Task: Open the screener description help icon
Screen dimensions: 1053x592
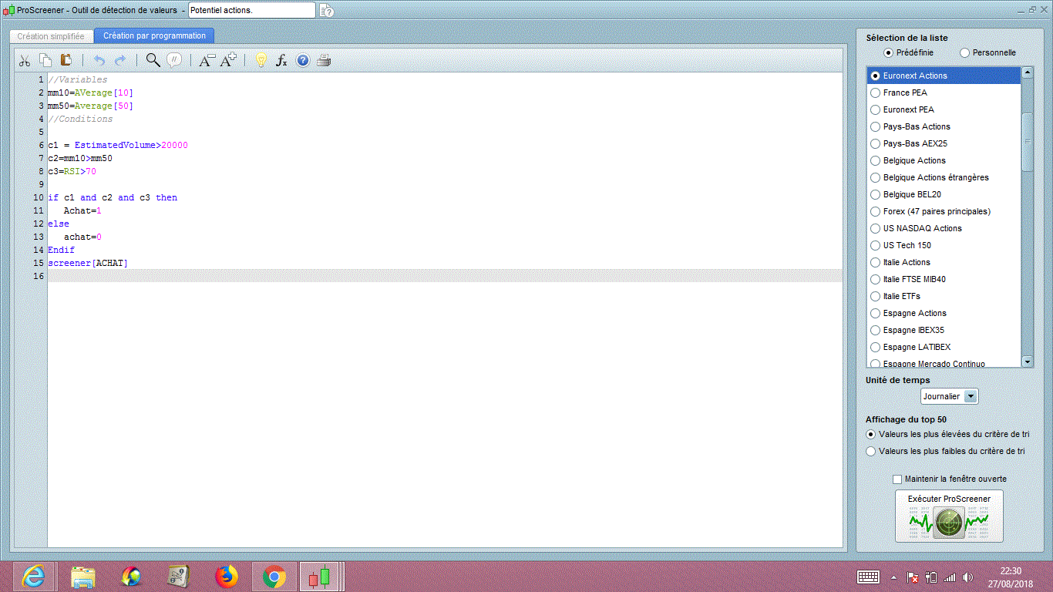Action: (x=327, y=10)
